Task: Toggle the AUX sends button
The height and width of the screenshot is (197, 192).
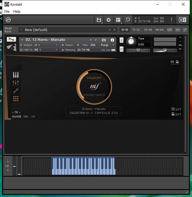Action: click(180, 45)
